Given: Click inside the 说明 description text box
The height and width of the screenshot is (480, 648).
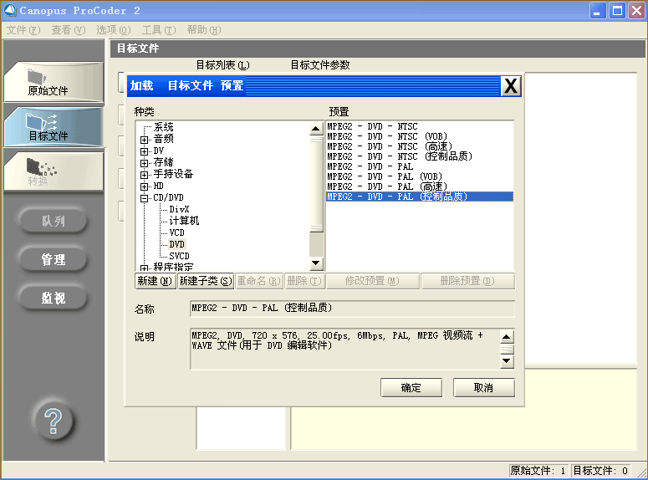Looking at the screenshot, I should [344, 349].
